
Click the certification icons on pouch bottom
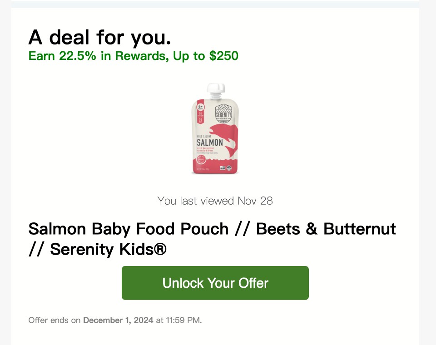click(x=226, y=168)
